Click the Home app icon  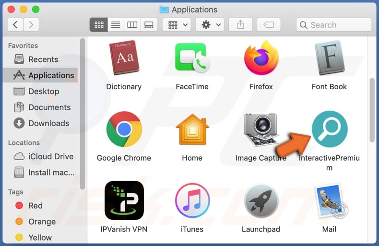point(192,129)
